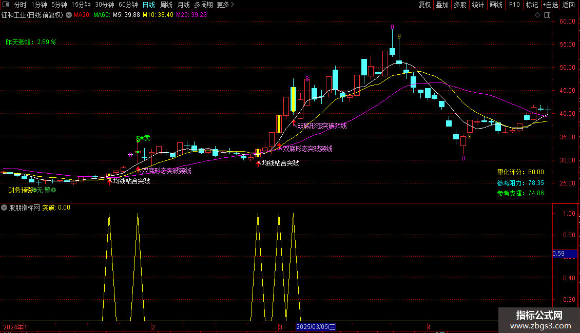
Task: Click the 参考阻力: 78.35 text
Action: pyautogui.click(x=520, y=183)
